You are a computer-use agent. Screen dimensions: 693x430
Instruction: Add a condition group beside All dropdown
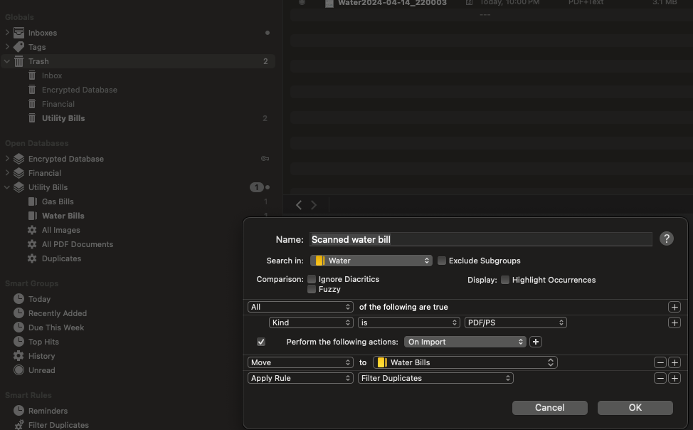pos(675,307)
